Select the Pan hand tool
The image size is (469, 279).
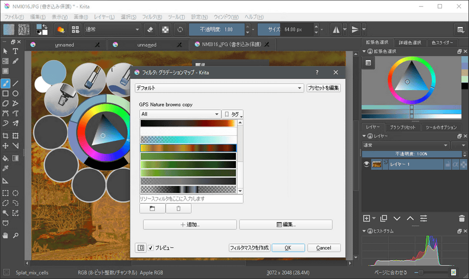pyautogui.click(x=6, y=235)
